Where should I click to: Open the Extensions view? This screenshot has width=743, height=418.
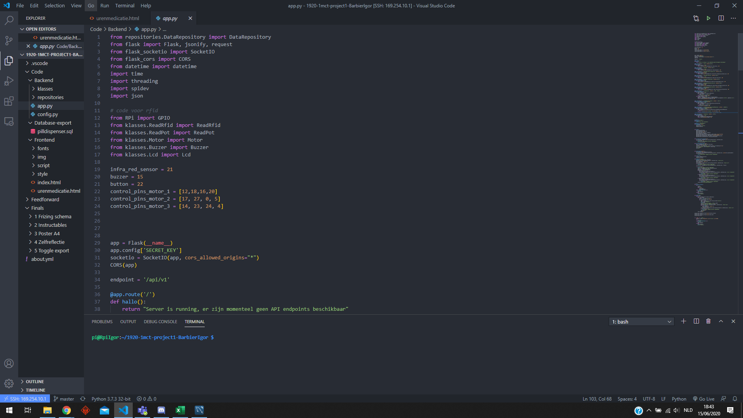point(9,101)
